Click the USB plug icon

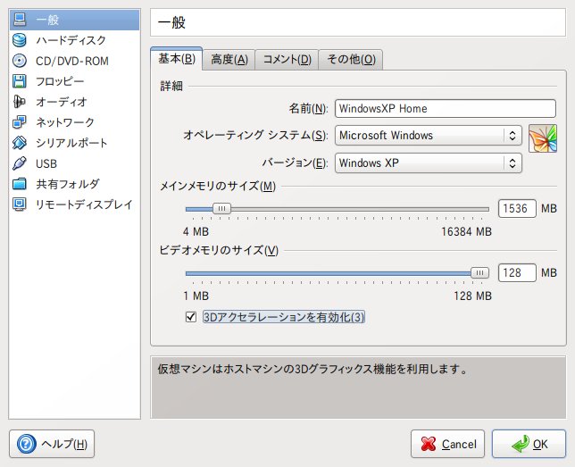coord(20,163)
